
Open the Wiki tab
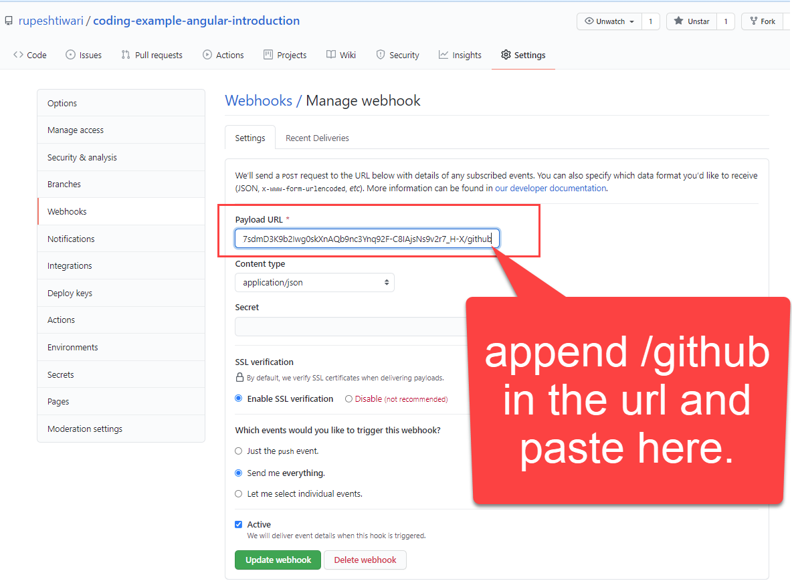pyautogui.click(x=341, y=55)
